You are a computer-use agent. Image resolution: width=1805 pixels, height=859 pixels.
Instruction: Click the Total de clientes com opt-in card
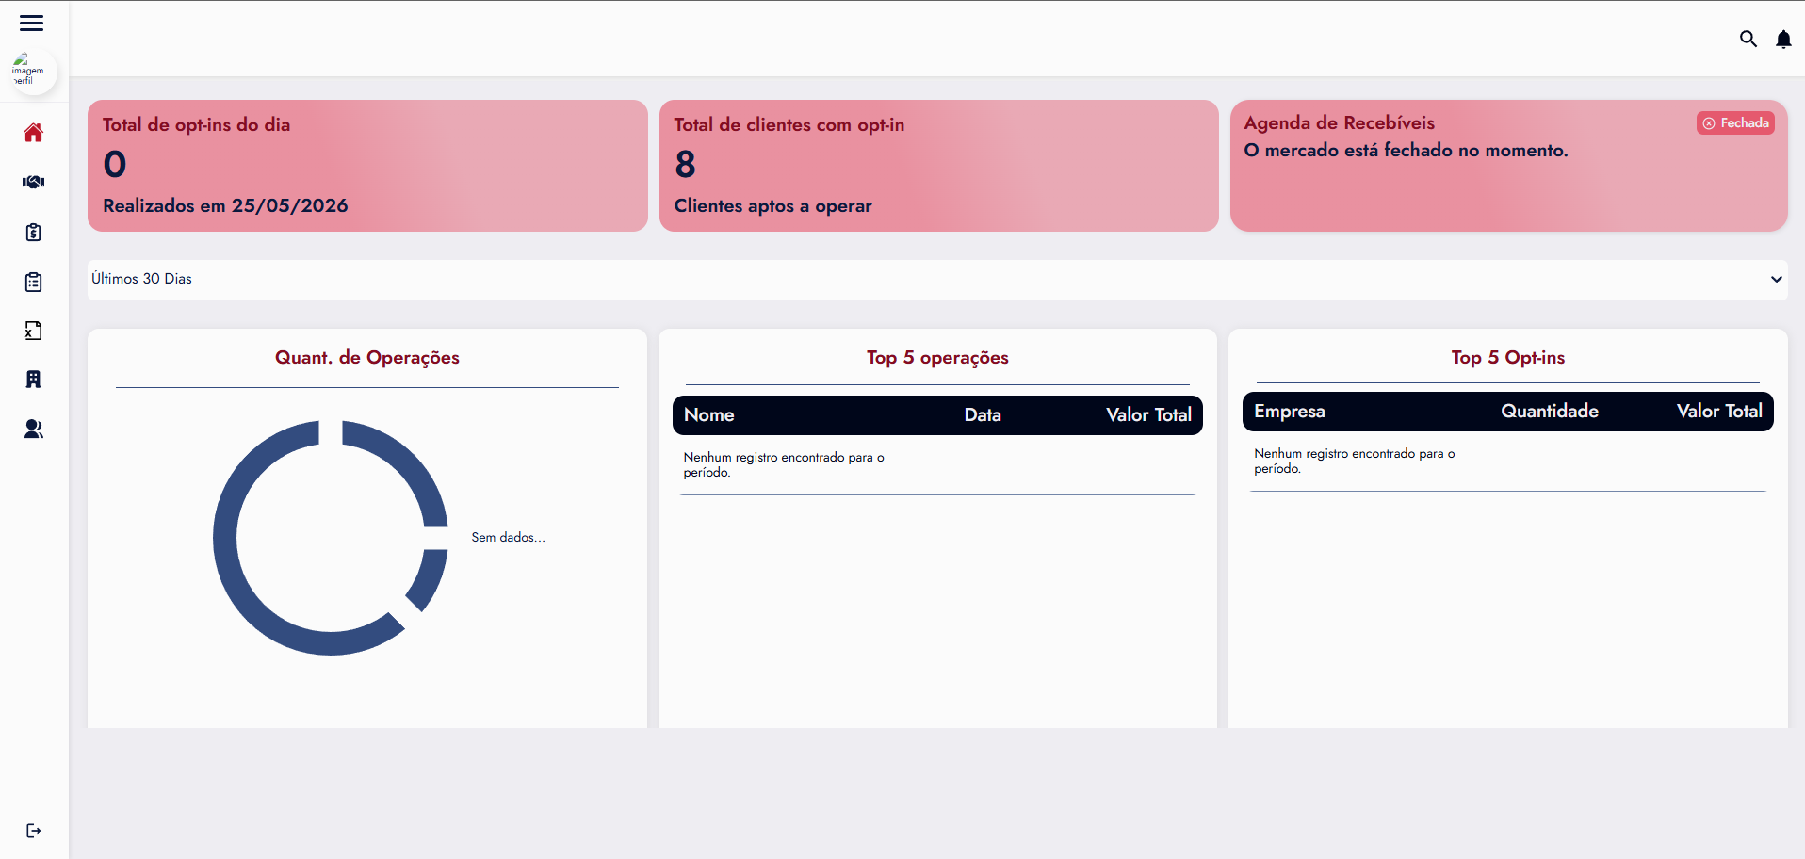(938, 166)
